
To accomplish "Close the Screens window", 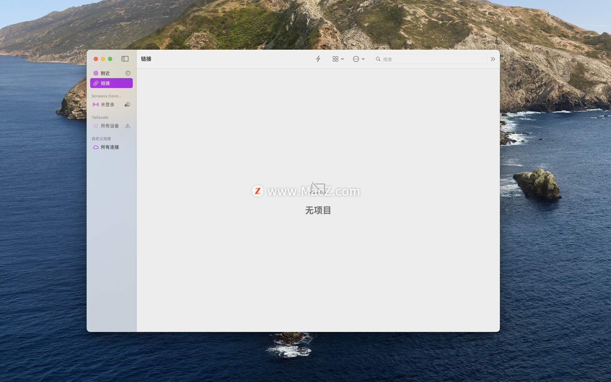I will click(96, 59).
